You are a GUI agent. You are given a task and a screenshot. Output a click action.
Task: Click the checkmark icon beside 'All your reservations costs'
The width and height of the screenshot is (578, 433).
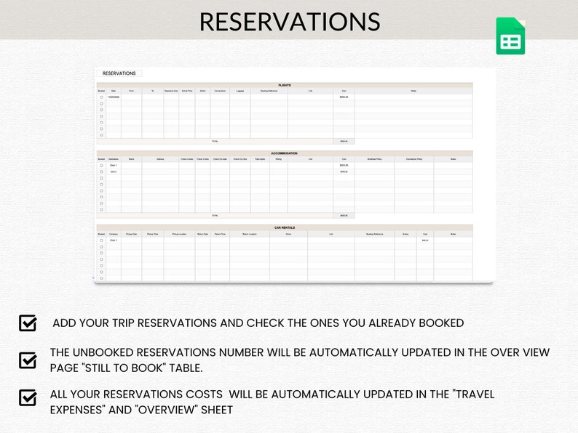[x=28, y=397]
